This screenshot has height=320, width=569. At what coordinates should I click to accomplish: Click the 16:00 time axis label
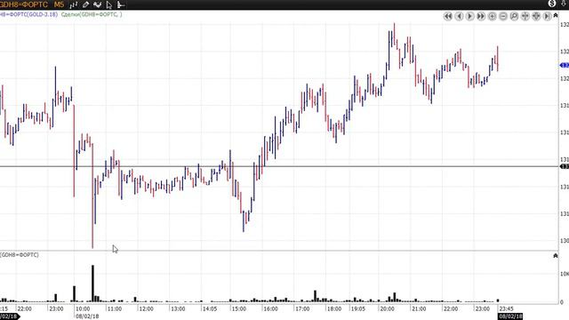click(270, 308)
